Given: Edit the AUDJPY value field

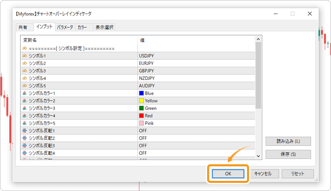Looking at the screenshot, I should point(196,86).
